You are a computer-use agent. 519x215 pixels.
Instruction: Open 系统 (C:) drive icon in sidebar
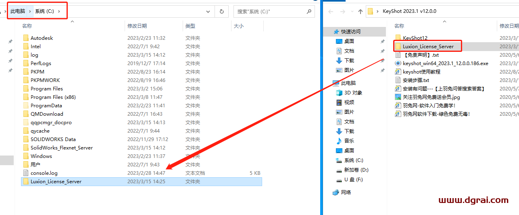coord(339,160)
